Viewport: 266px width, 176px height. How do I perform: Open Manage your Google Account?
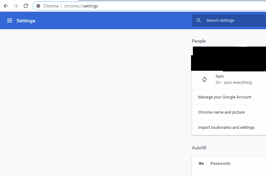229,97
